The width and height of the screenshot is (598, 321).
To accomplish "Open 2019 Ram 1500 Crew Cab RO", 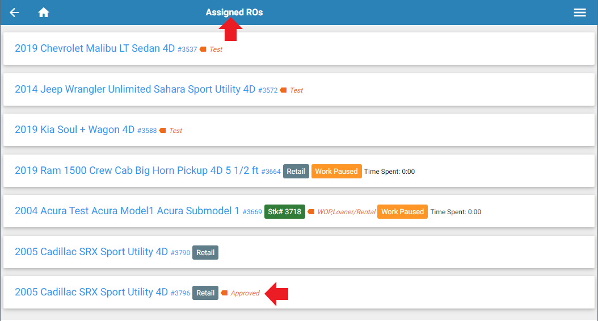I will tap(137, 170).
